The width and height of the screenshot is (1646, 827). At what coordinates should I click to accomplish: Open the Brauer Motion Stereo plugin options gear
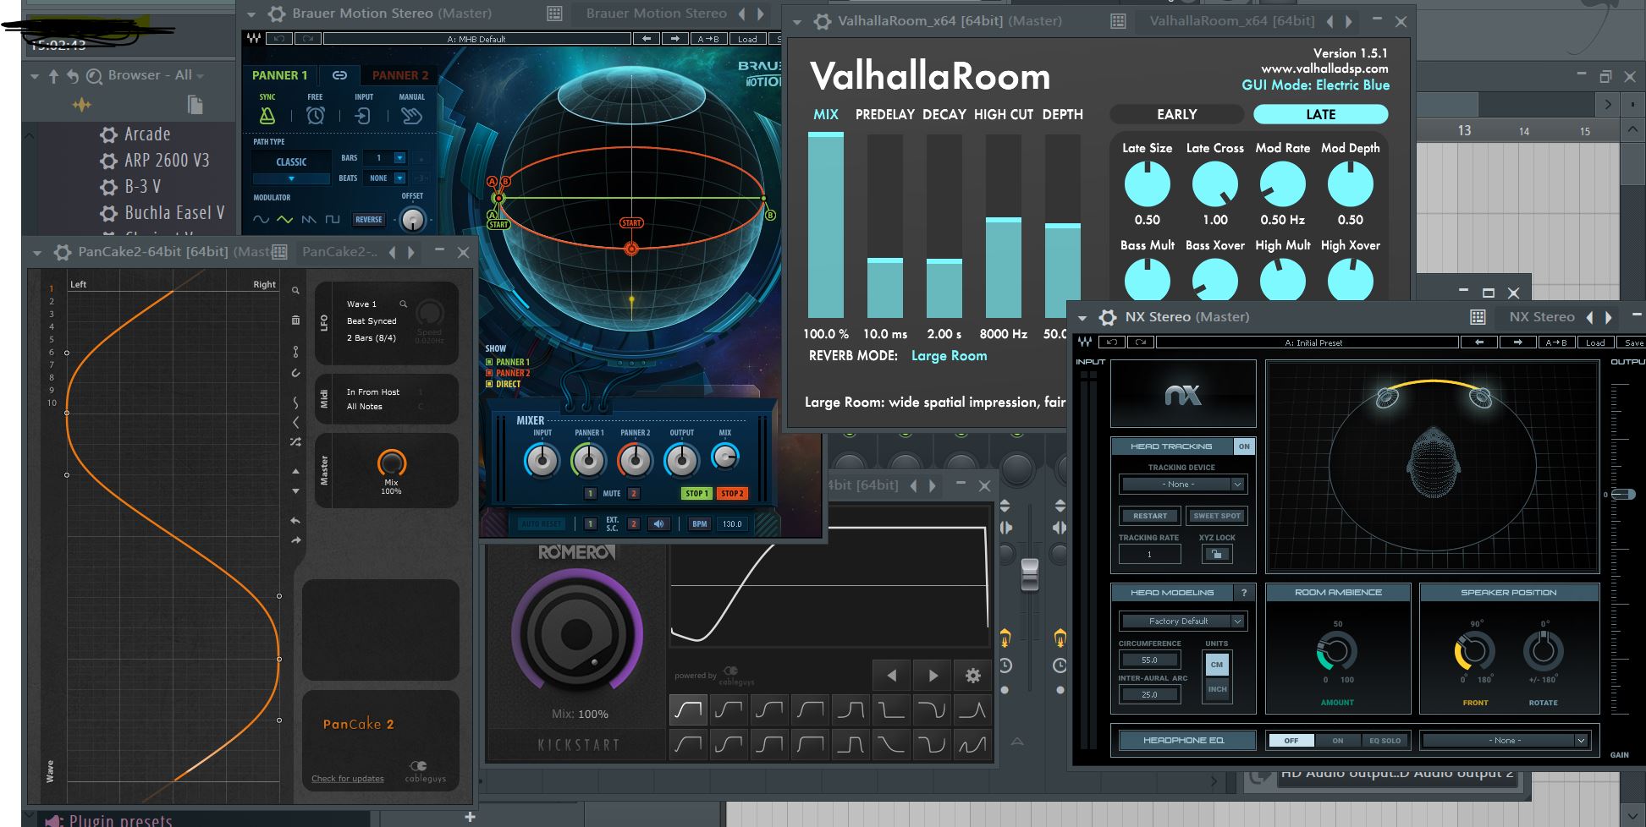click(276, 14)
